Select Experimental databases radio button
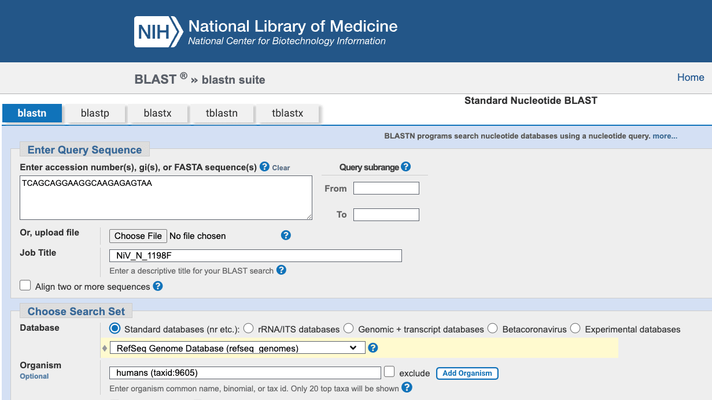Viewport: 712px width, 400px height. 575,328
